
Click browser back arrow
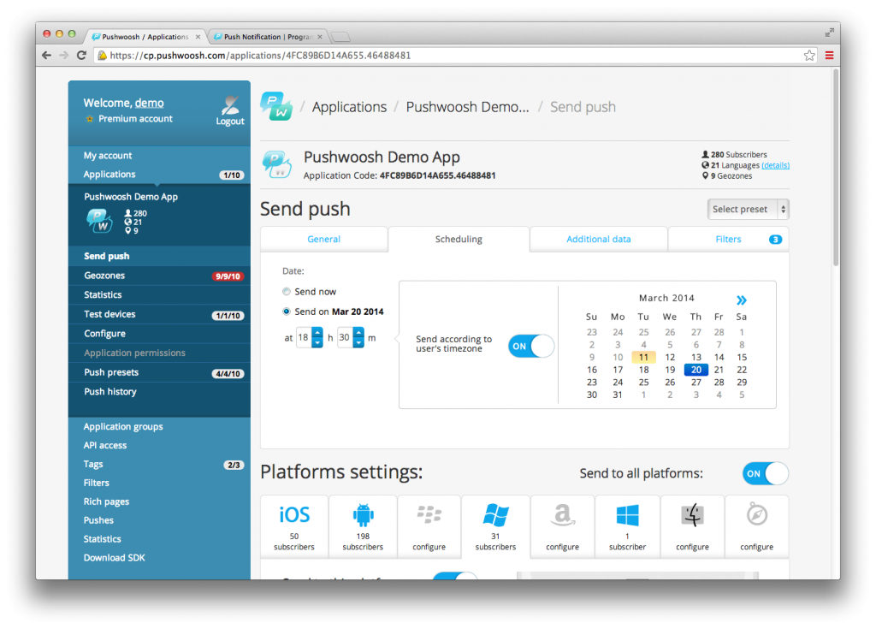coord(46,56)
